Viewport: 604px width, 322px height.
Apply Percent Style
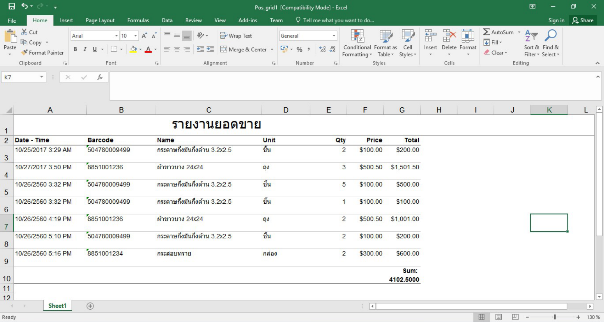pos(299,49)
